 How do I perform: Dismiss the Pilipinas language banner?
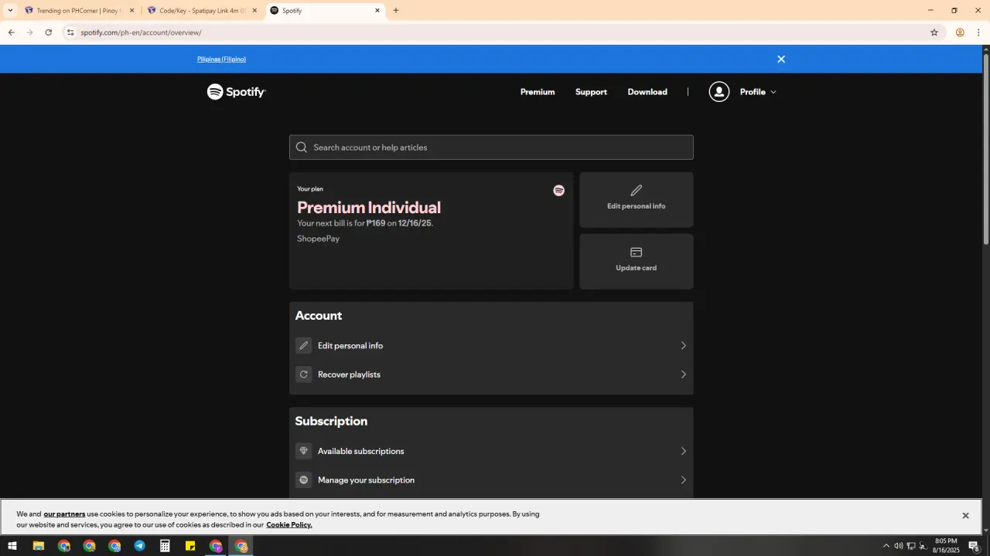[781, 59]
